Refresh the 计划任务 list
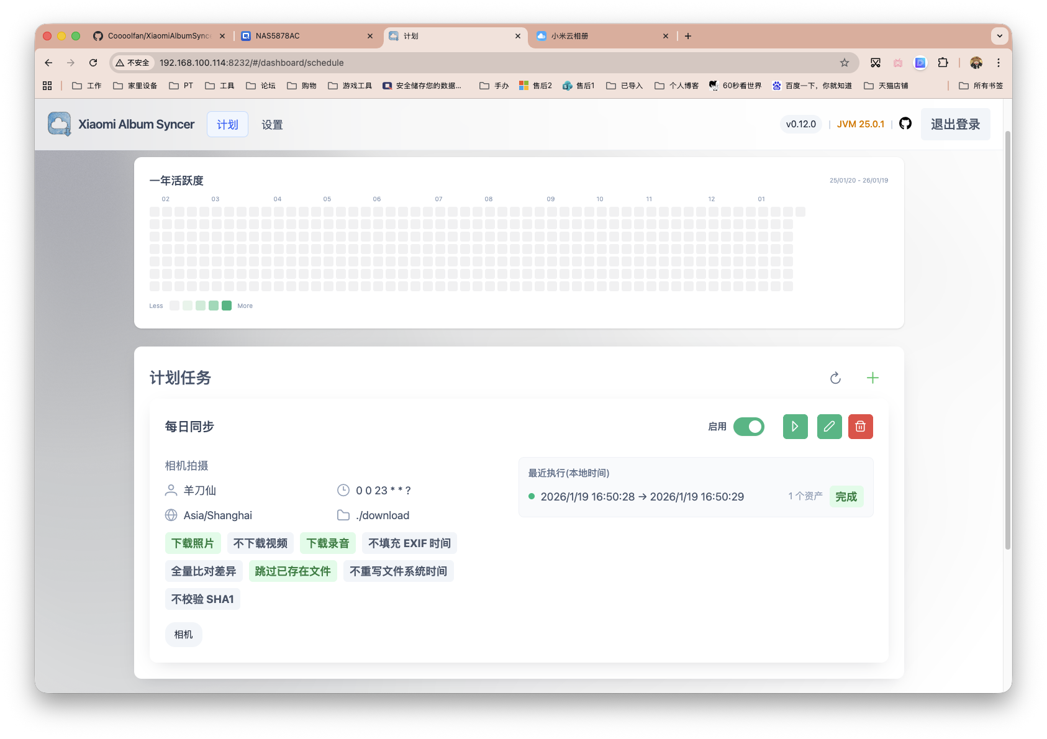The image size is (1047, 739). point(835,378)
